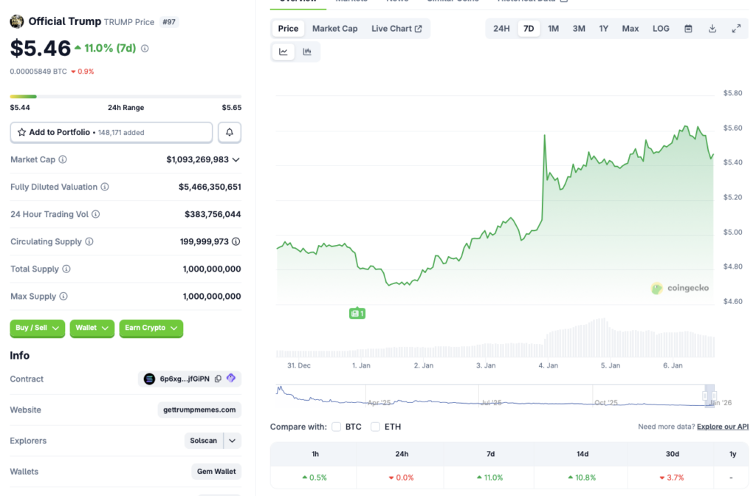The image size is (756, 496).
Task: Click the chart download icon
Action: [x=712, y=28]
